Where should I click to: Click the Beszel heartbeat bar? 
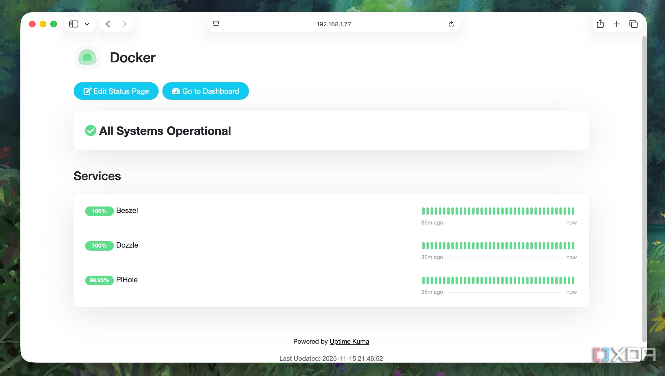(x=498, y=211)
